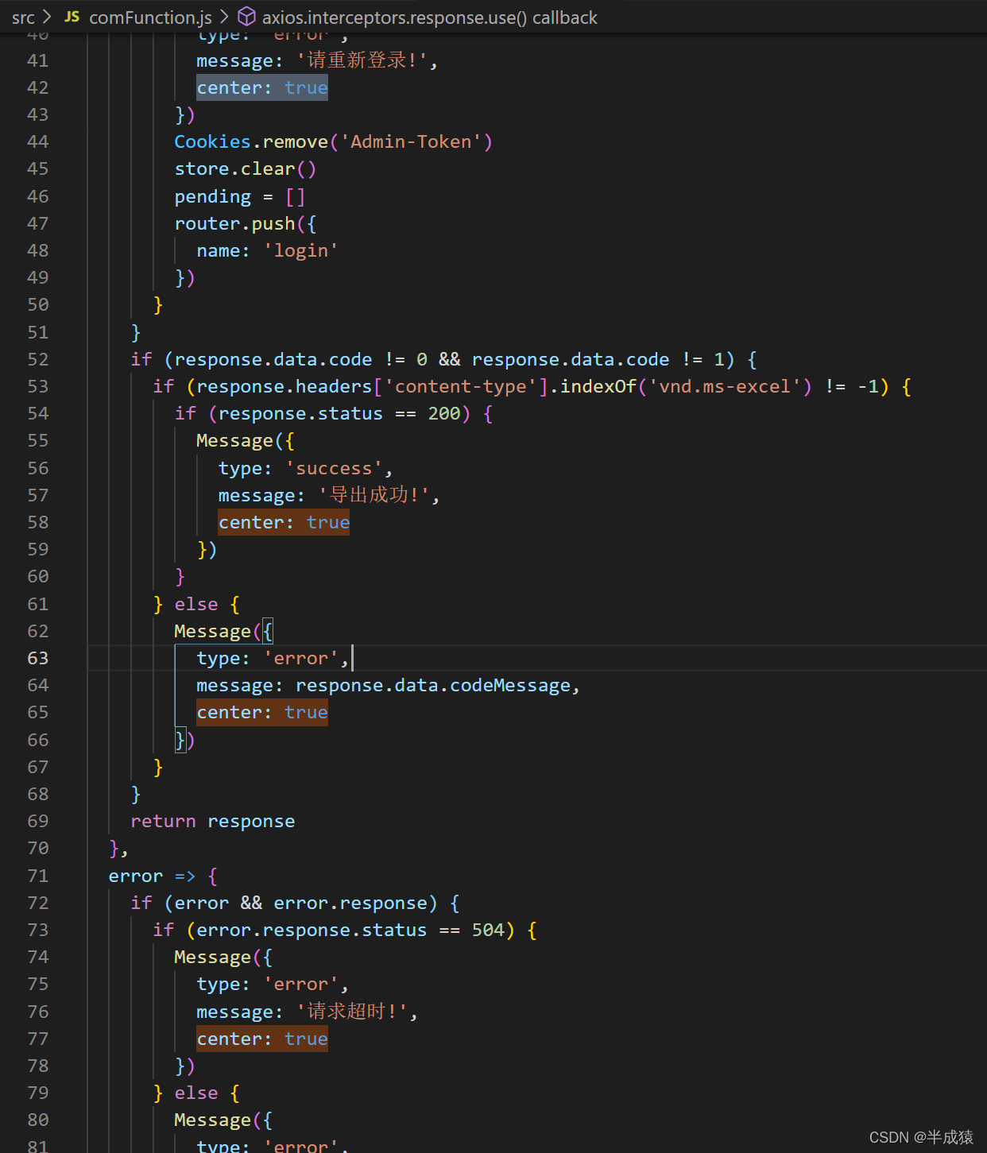987x1153 pixels.
Task: Click line number 63 in gutter
Action: pos(38,658)
